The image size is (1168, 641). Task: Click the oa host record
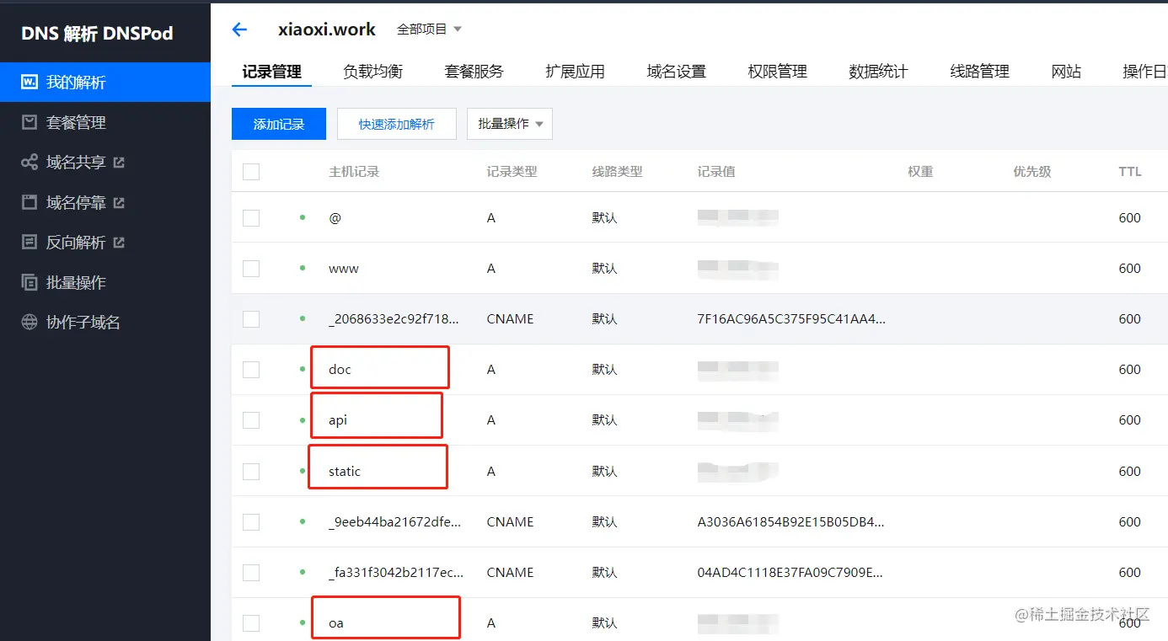click(336, 623)
